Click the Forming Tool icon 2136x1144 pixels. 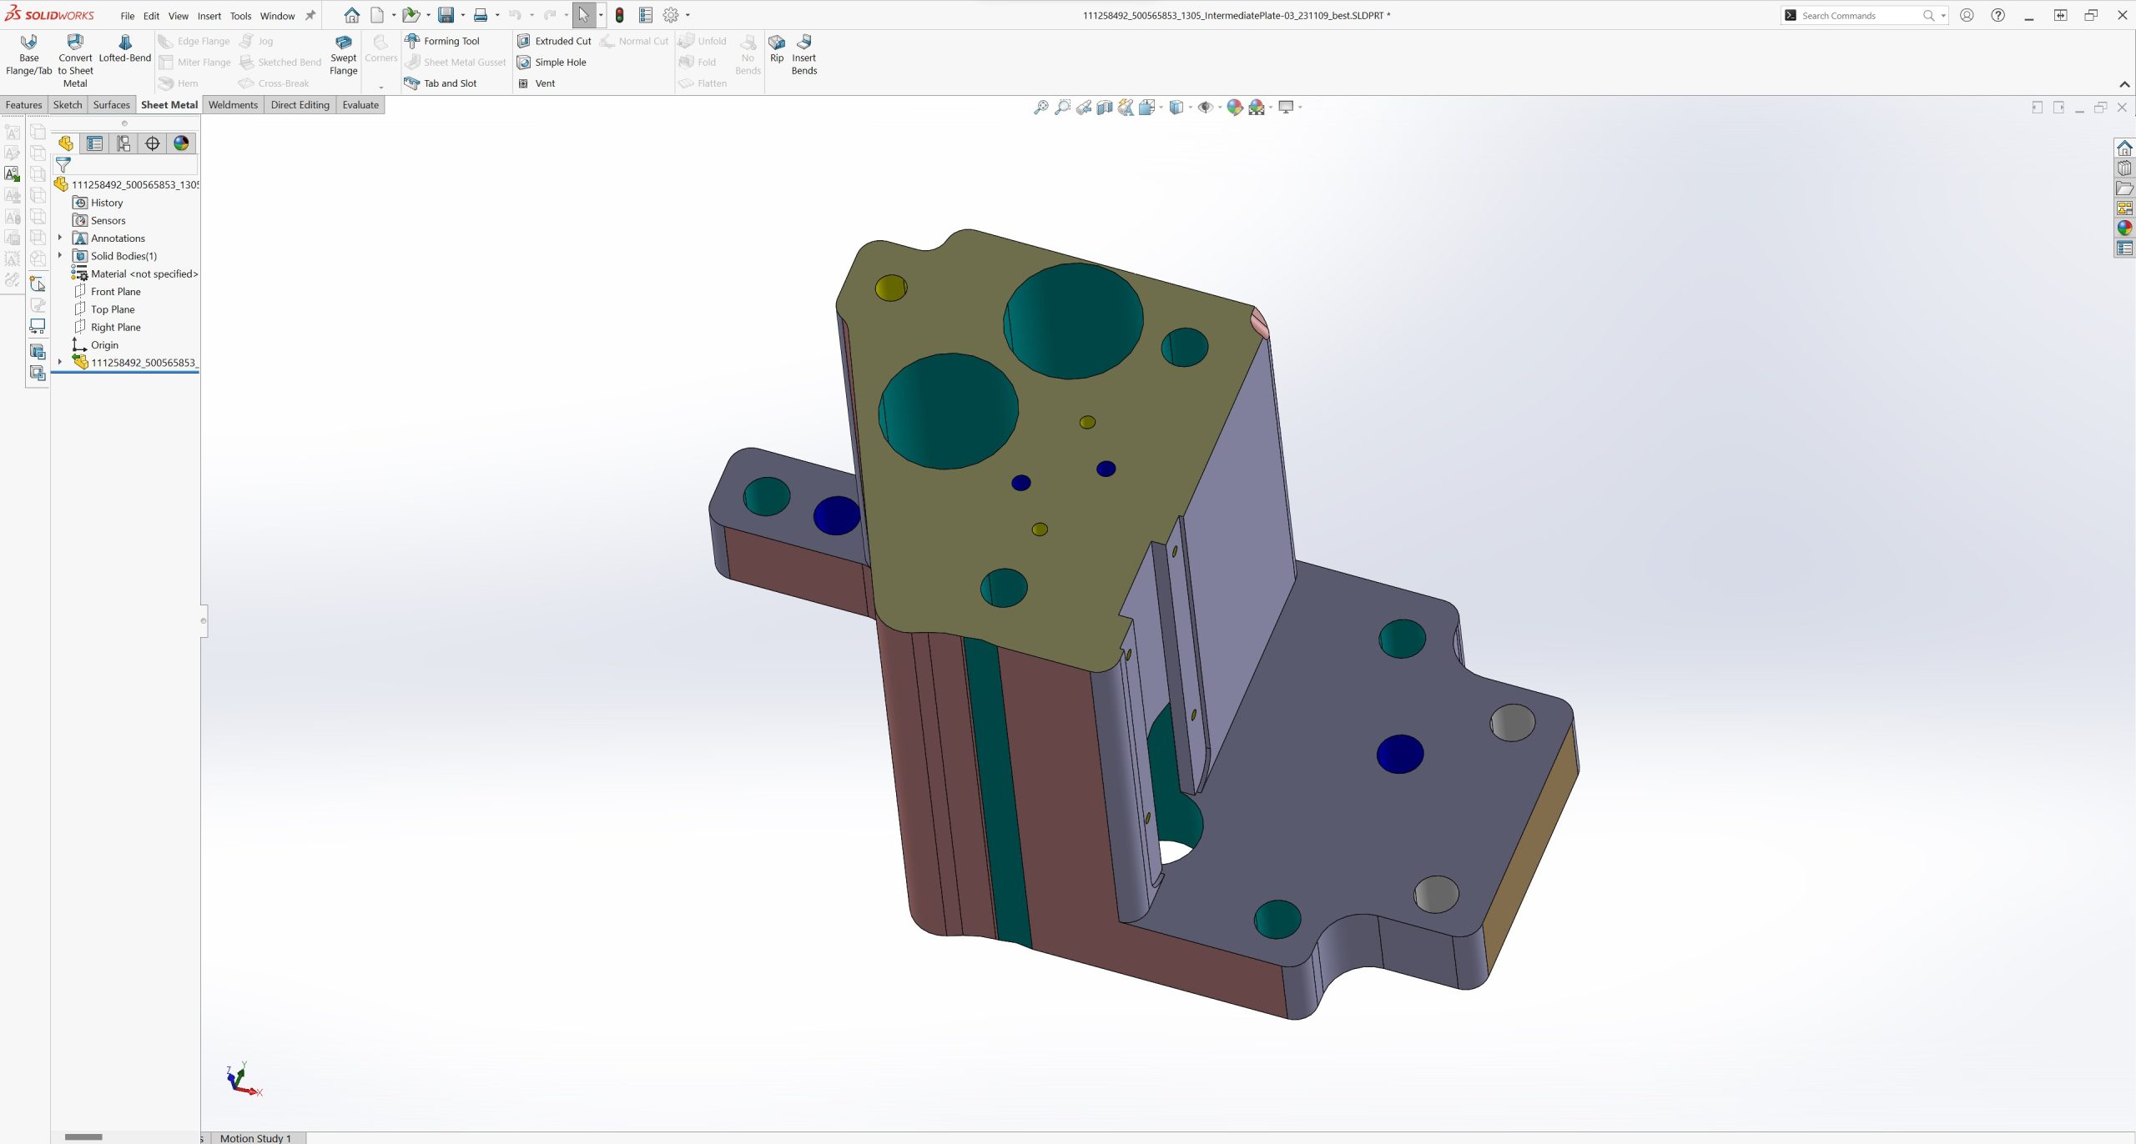point(412,41)
